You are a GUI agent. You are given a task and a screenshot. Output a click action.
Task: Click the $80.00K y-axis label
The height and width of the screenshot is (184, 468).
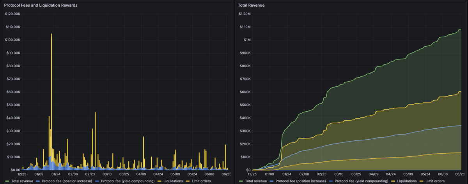coord(13,66)
